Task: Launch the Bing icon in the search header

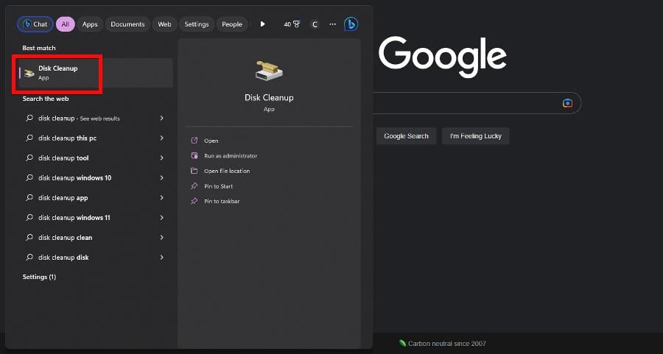Action: tap(351, 24)
